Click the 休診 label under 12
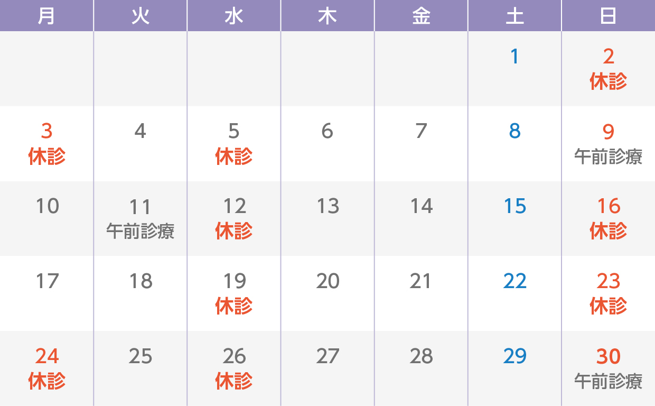This screenshot has width=655, height=406. click(x=234, y=231)
